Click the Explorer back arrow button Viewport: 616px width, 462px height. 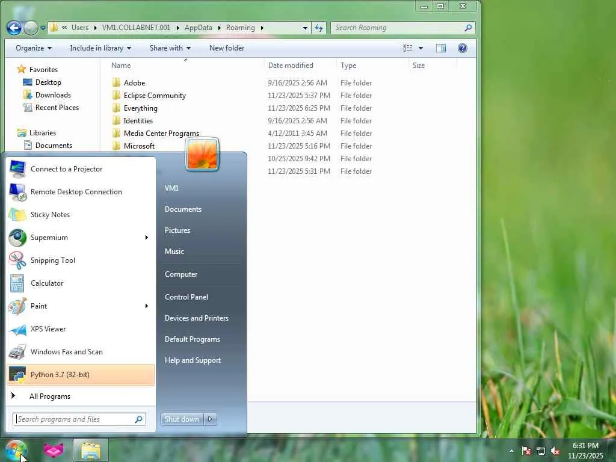coord(14,28)
